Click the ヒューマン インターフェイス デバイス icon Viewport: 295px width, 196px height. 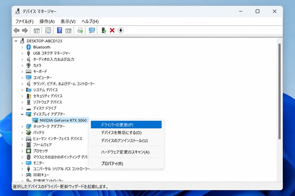click(x=28, y=139)
